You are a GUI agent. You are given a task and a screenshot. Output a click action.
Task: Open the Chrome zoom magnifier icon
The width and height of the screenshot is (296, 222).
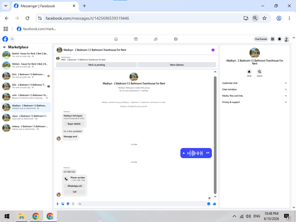click(255, 18)
